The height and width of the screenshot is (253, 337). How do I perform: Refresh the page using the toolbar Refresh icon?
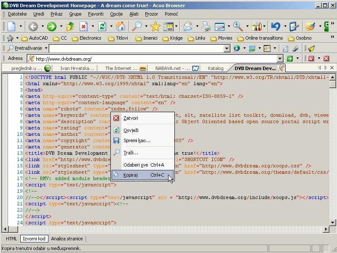tap(102, 27)
